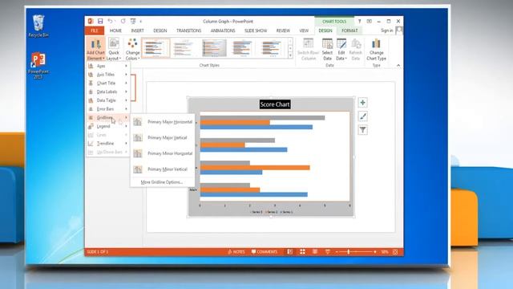Switch to the VIEW tab
Screen dimensions: 513x289
click(x=304, y=31)
